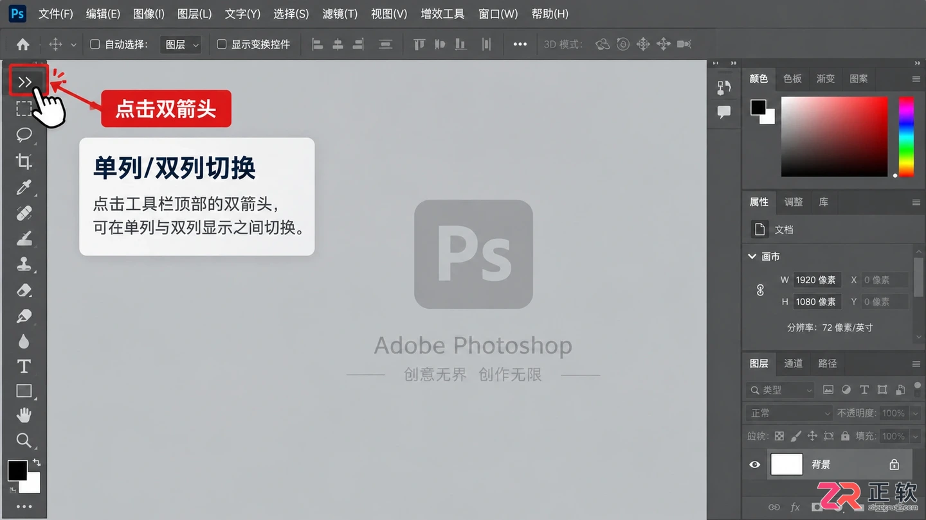Select the Lasso tool
926x520 pixels.
click(x=24, y=134)
